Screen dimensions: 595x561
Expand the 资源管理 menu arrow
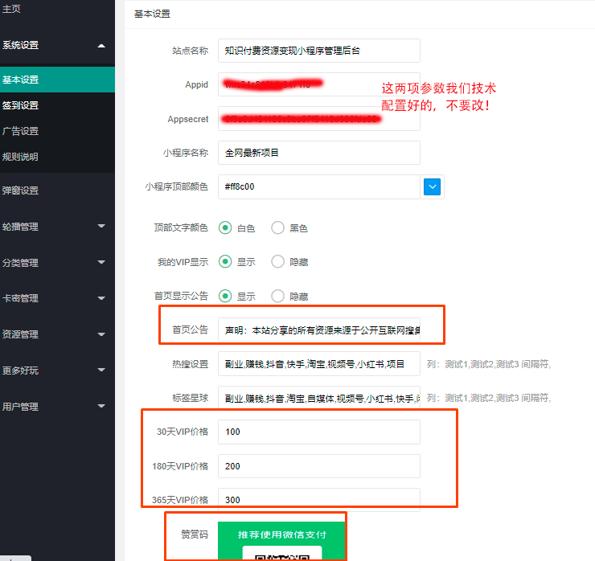[x=101, y=334]
